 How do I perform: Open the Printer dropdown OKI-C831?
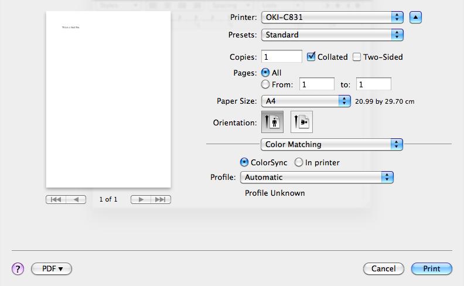tap(332, 17)
